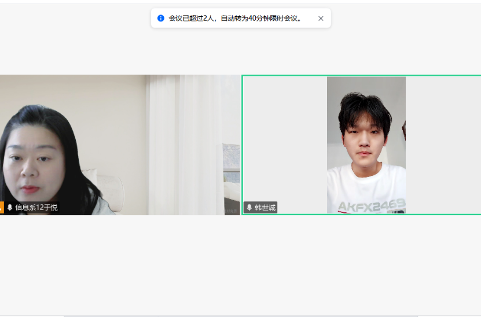
Task: Click the blue info icon in the notification
Action: (x=161, y=18)
